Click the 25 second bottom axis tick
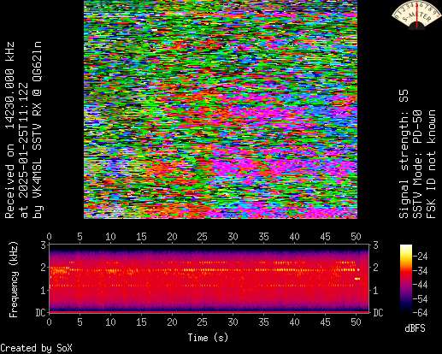This screenshot has height=354, width=442. (x=202, y=322)
